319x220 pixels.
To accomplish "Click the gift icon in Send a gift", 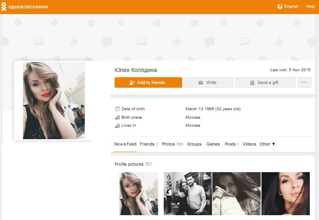I will [x=252, y=82].
